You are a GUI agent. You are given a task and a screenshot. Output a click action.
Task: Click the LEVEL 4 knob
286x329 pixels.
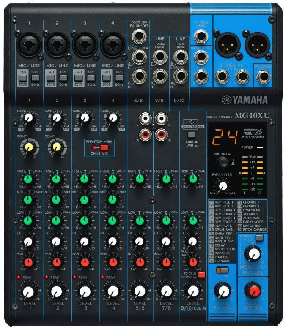coord(113,292)
